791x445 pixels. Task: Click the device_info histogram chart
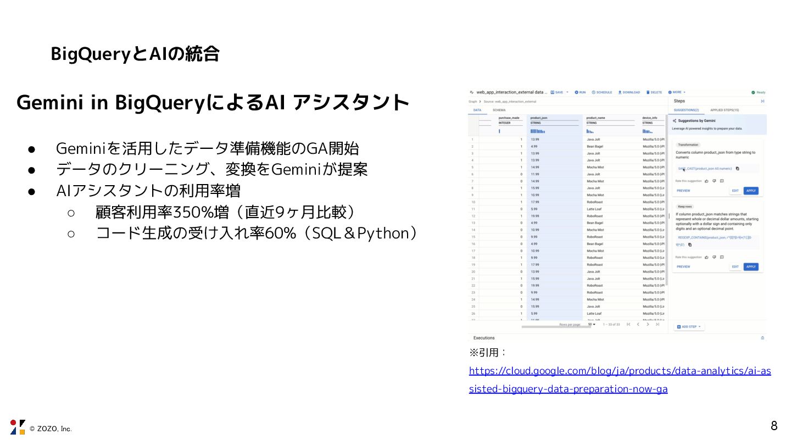click(647, 131)
